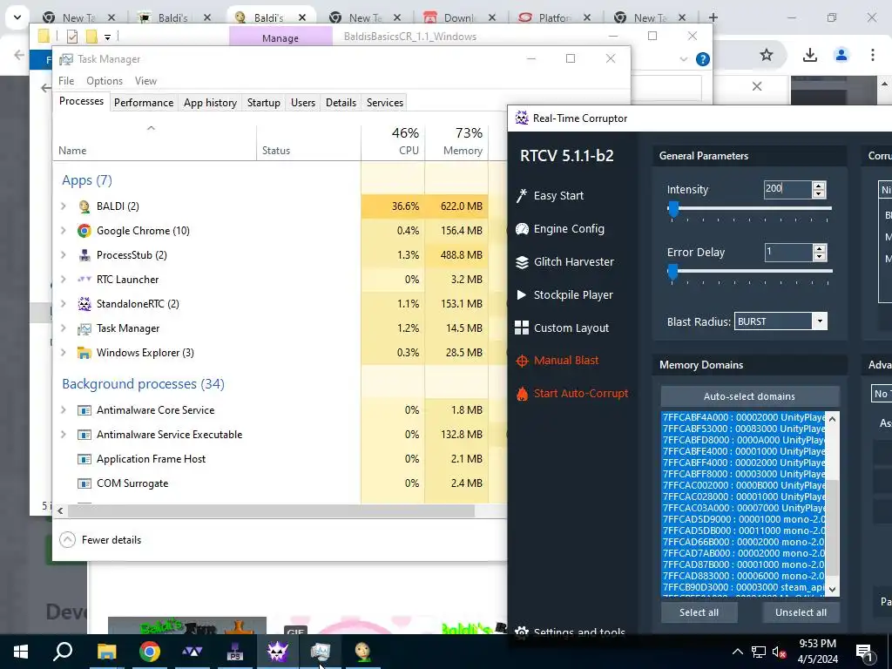The image size is (892, 669).
Task: Click the Intensity value field
Action: coord(787,189)
